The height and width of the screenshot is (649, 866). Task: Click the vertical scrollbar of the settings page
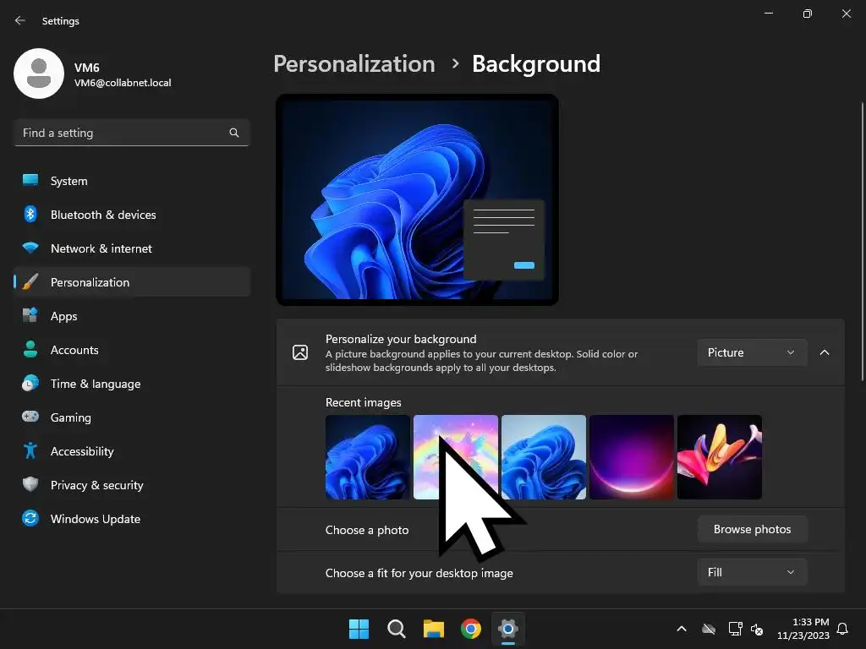[862, 242]
